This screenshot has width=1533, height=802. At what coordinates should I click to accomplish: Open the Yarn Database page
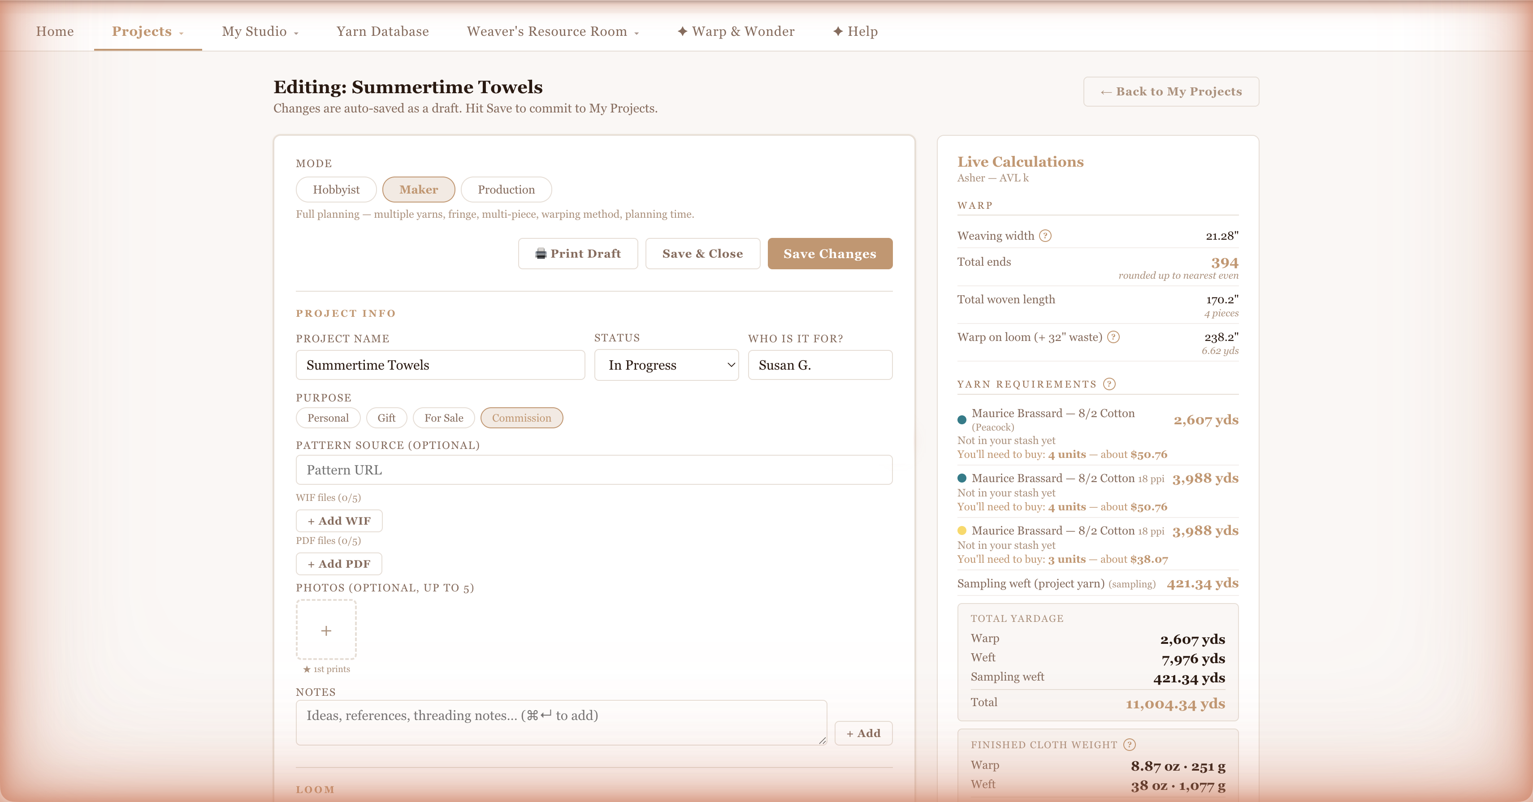(x=383, y=31)
